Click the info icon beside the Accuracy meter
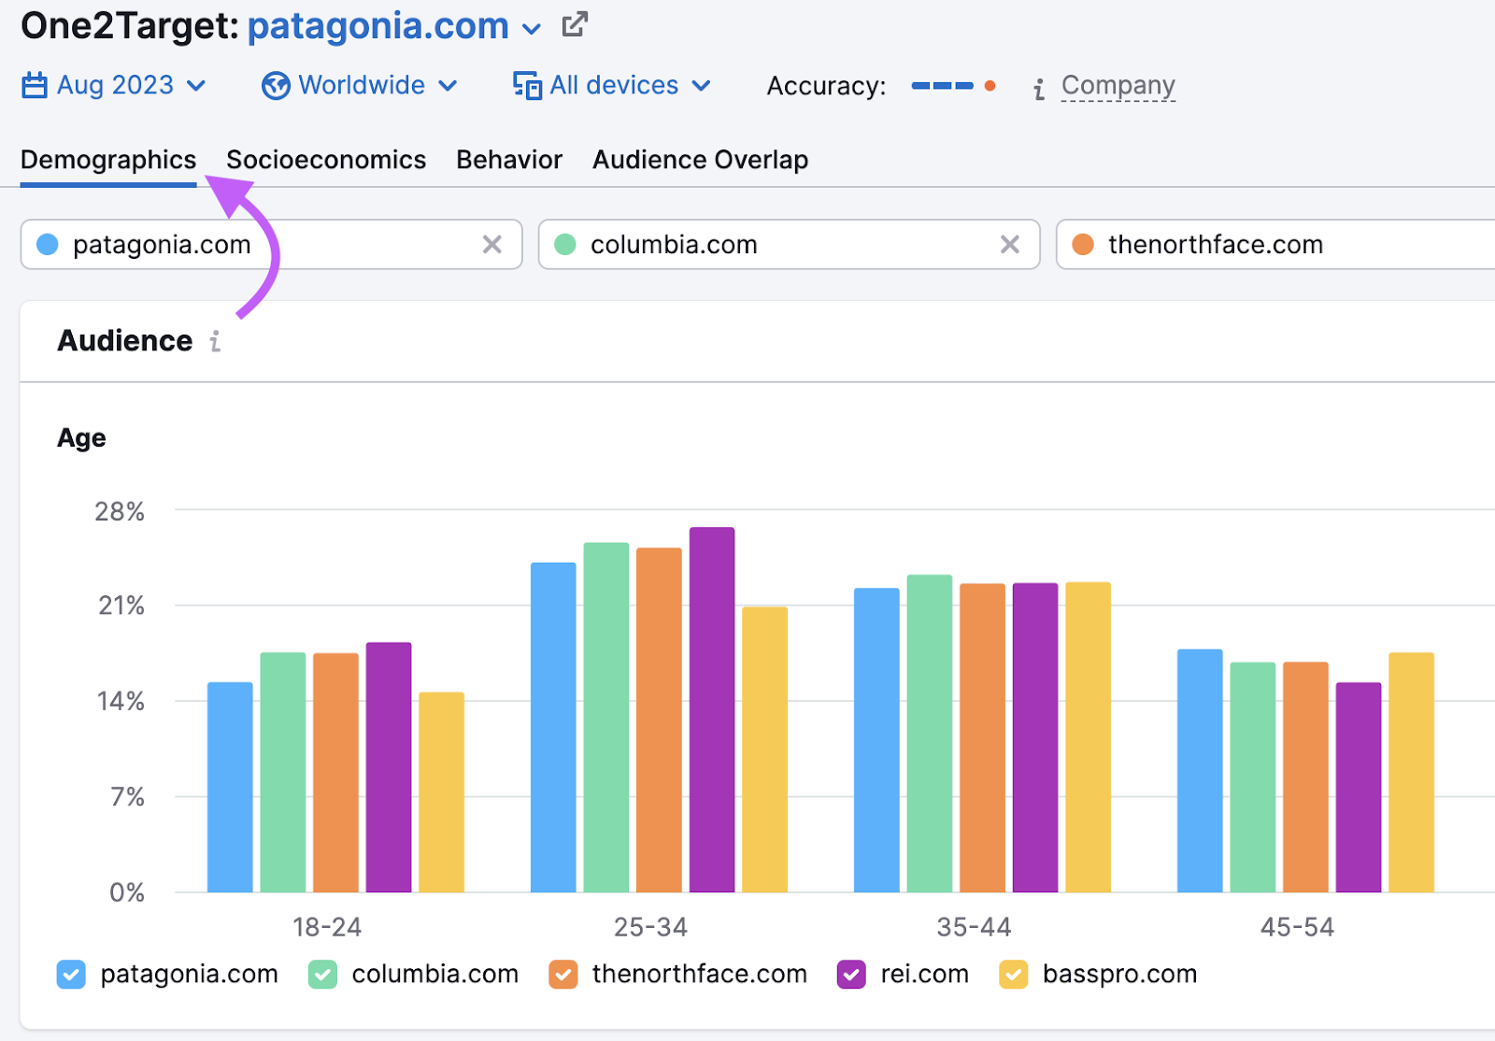The height and width of the screenshot is (1041, 1495). click(x=1037, y=87)
